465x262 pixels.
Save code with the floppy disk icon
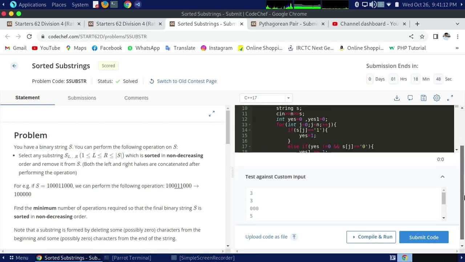click(x=424, y=98)
